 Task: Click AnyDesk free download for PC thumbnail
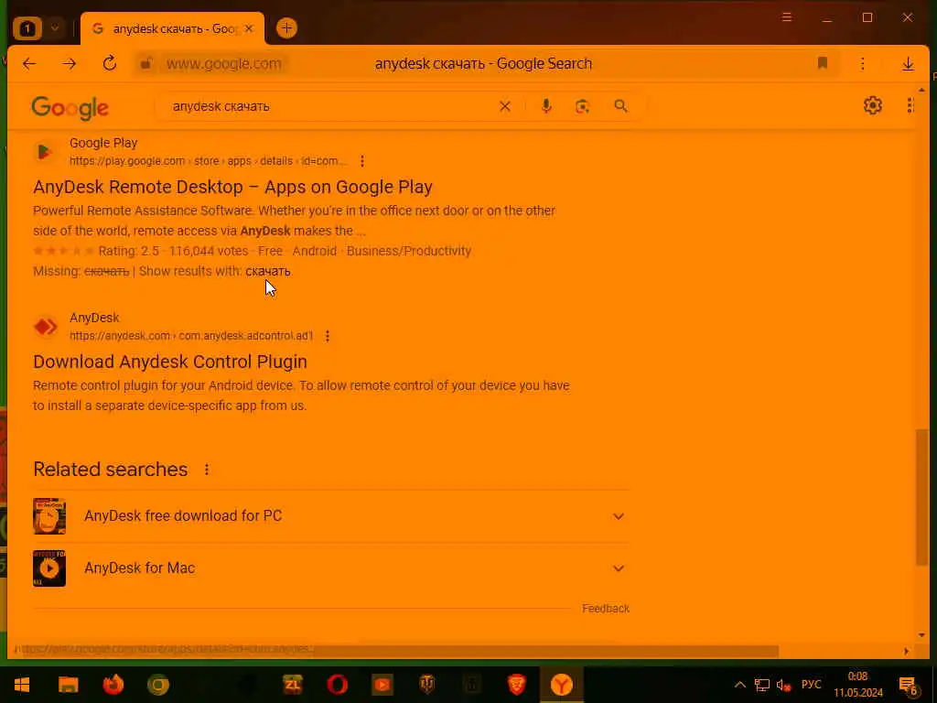(49, 516)
